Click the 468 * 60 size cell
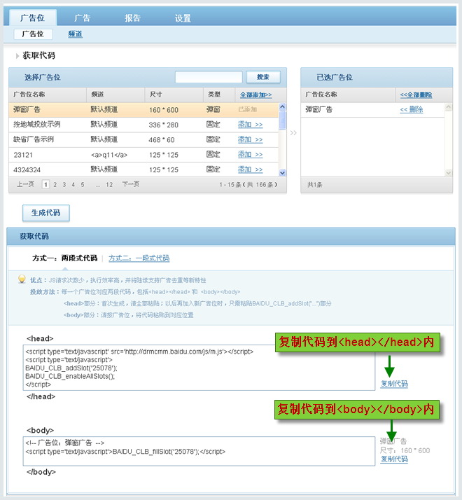This screenshot has height=500, width=462. [x=161, y=139]
